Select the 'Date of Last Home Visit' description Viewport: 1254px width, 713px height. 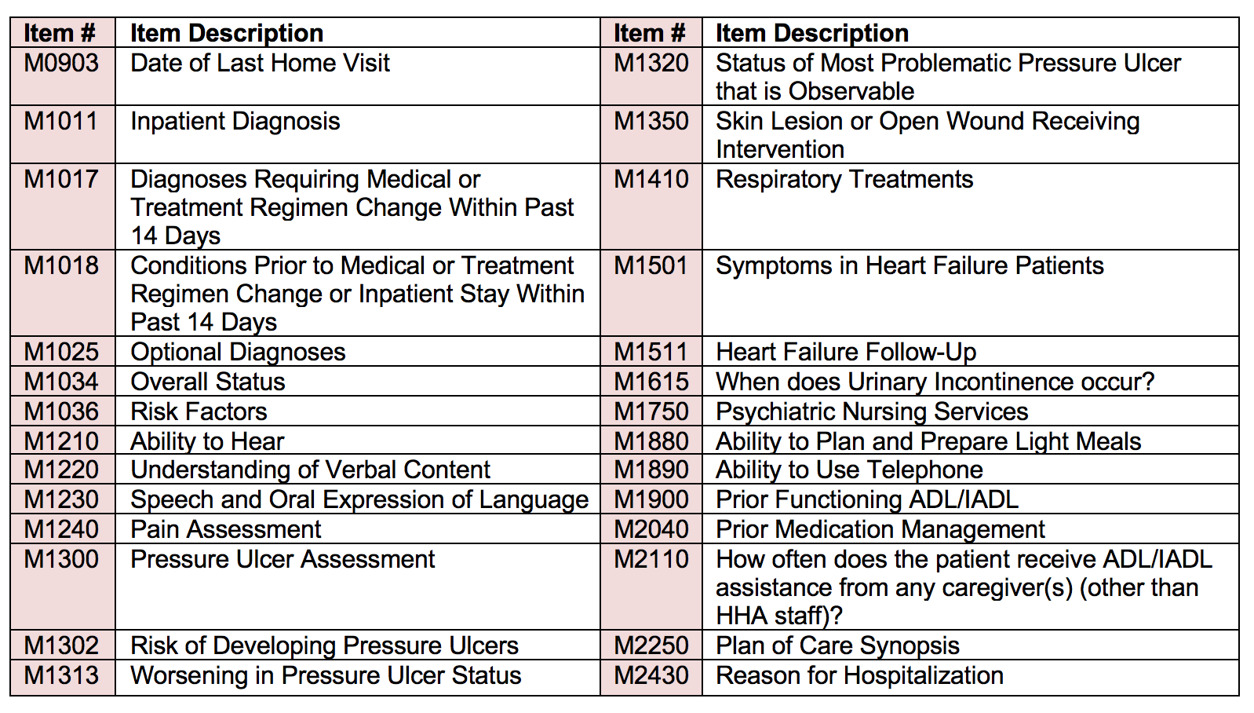click(x=260, y=63)
